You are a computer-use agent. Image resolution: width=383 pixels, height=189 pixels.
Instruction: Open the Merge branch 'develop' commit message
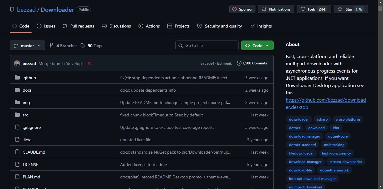click(60, 64)
